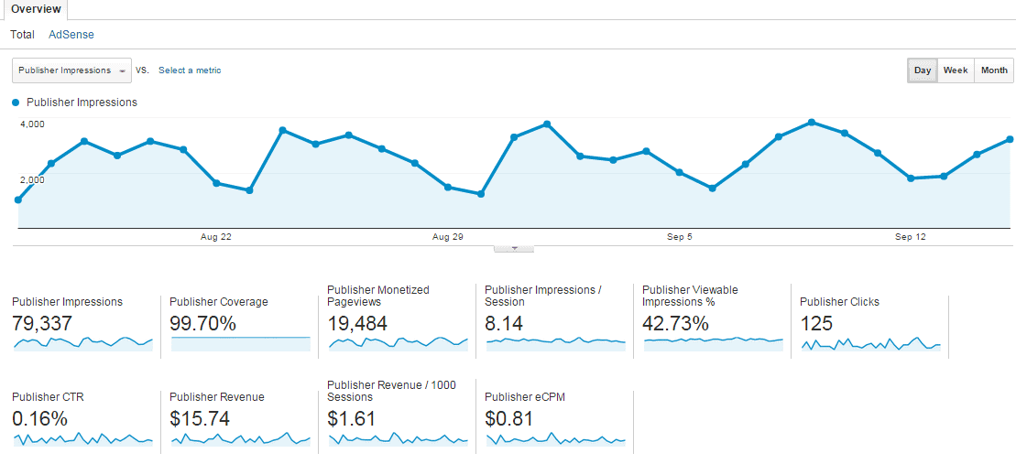Click the Publisher Revenue $15.74 value
Image resolution: width=1016 pixels, height=464 pixels.
200,419
